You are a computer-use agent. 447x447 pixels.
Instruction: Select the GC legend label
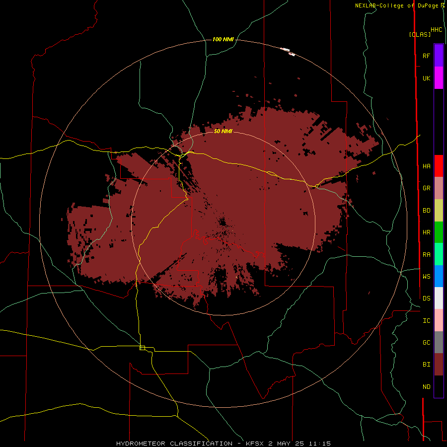coord(426,342)
